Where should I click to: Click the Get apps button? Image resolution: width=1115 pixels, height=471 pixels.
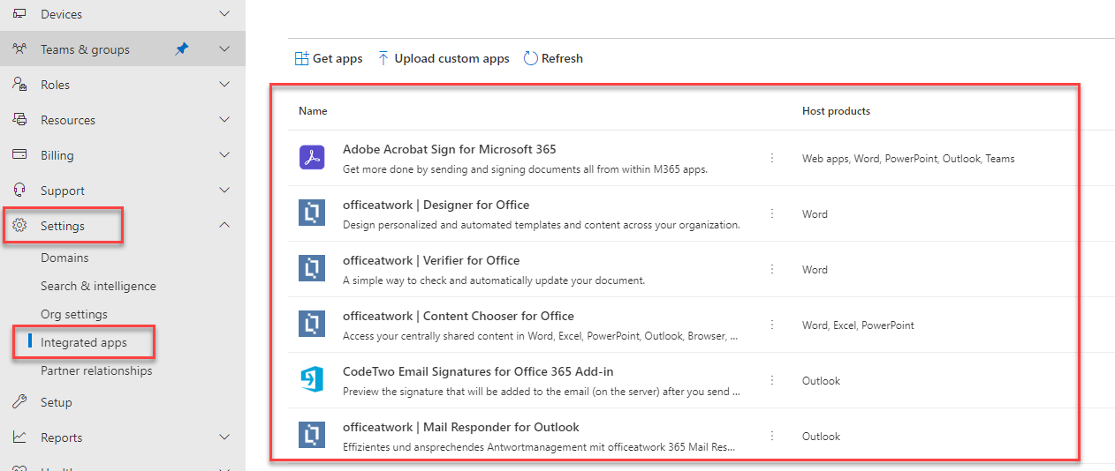click(x=329, y=58)
